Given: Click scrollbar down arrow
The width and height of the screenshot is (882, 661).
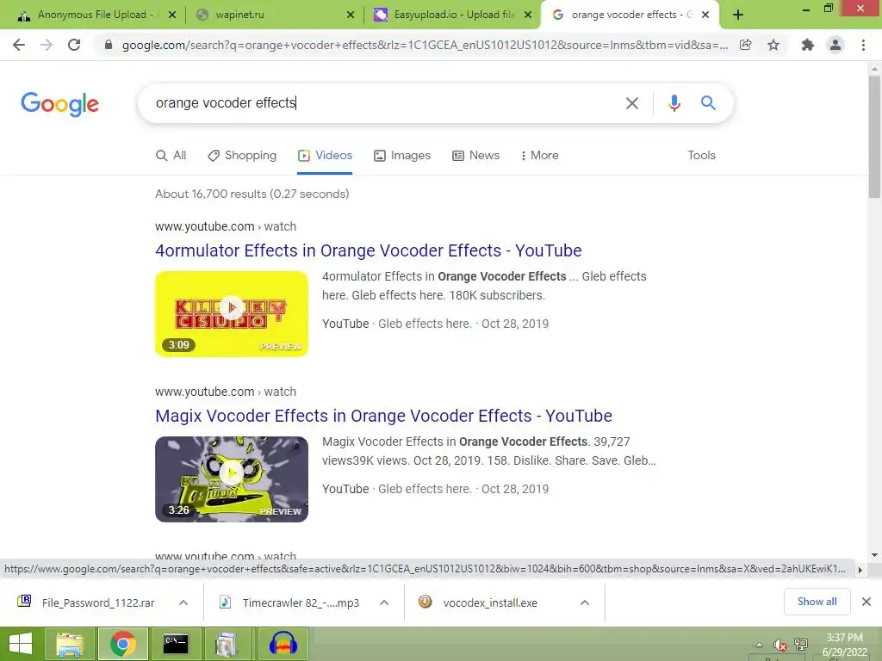Looking at the screenshot, I should pyautogui.click(x=874, y=555).
